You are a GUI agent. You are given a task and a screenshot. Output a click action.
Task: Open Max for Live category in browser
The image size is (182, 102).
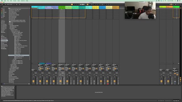[x=5, y=28]
